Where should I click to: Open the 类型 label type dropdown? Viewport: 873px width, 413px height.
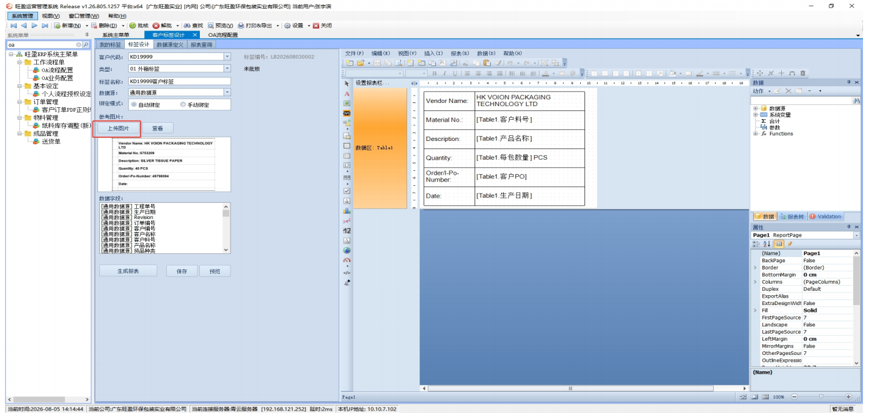point(227,69)
